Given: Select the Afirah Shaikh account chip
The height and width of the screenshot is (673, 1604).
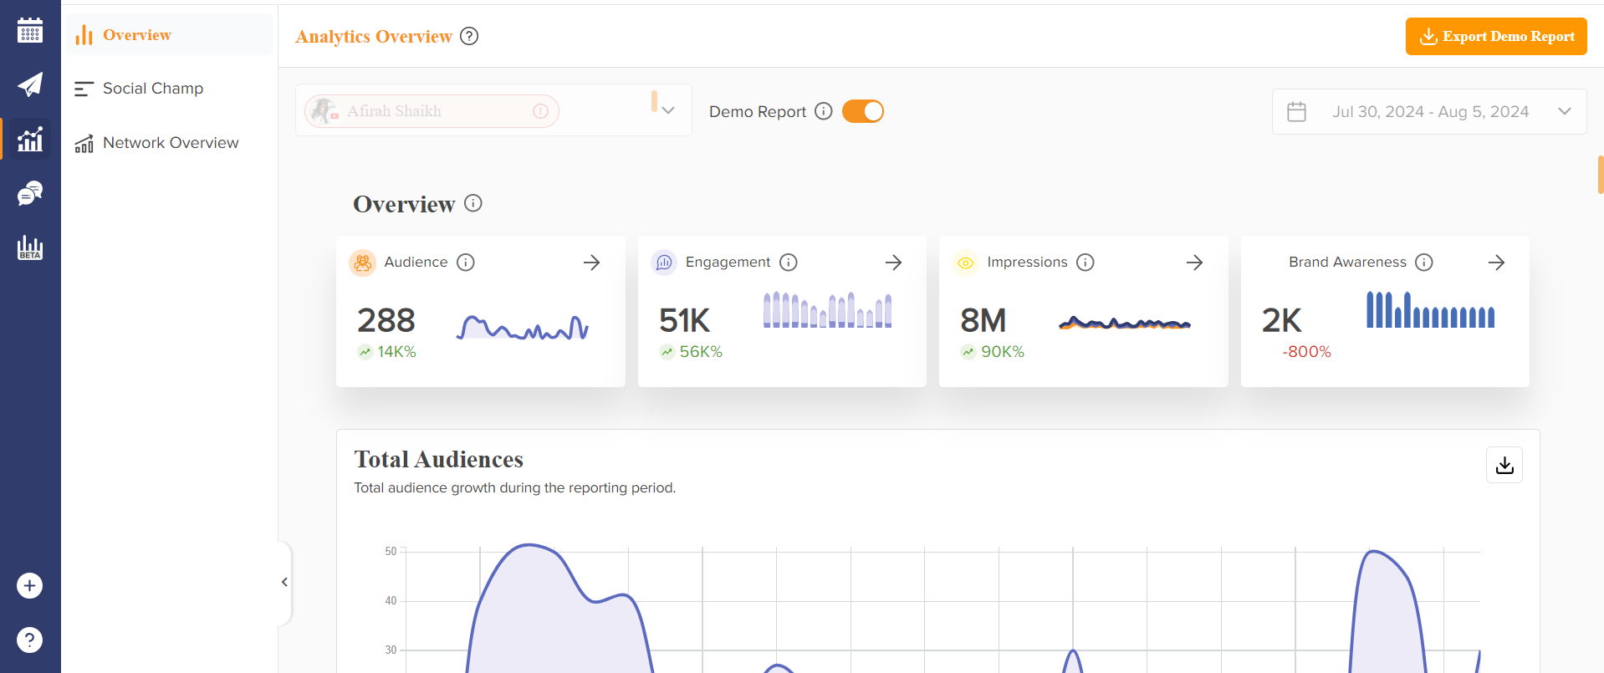Looking at the screenshot, I should click(x=432, y=111).
